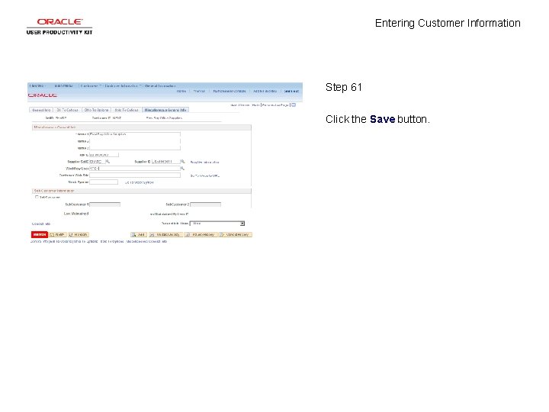This screenshot has height=412, width=549.
Task: Open the MultiChannel Console link
Action: (x=230, y=91)
